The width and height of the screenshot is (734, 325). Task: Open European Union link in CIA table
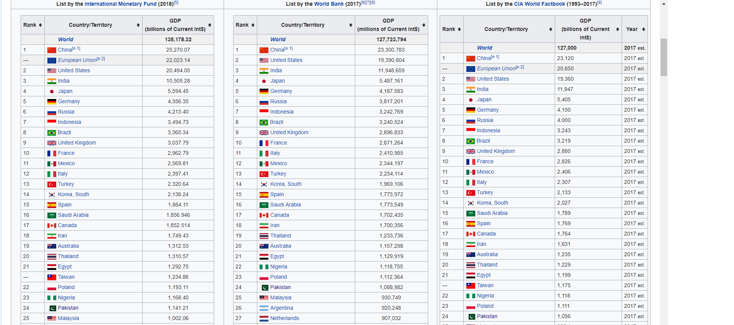coord(496,68)
